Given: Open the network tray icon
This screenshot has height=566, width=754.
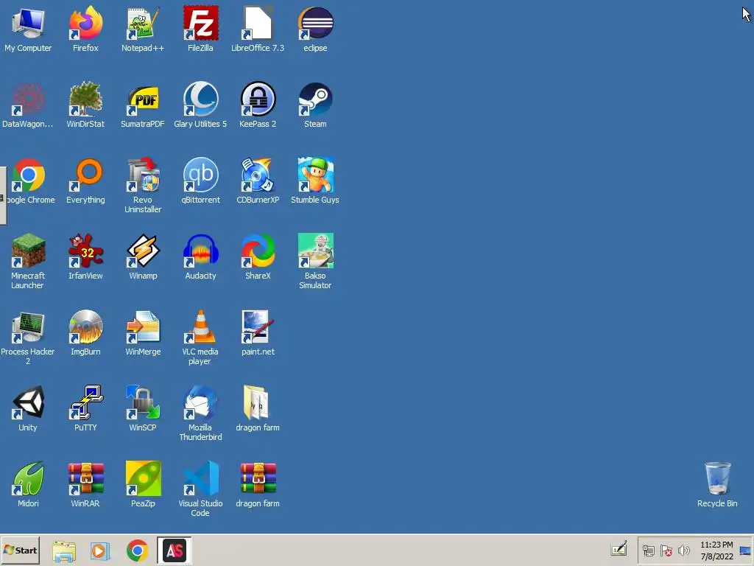Looking at the screenshot, I should [x=649, y=550].
